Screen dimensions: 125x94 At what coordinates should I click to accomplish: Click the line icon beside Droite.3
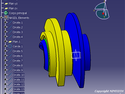click(10, 32)
